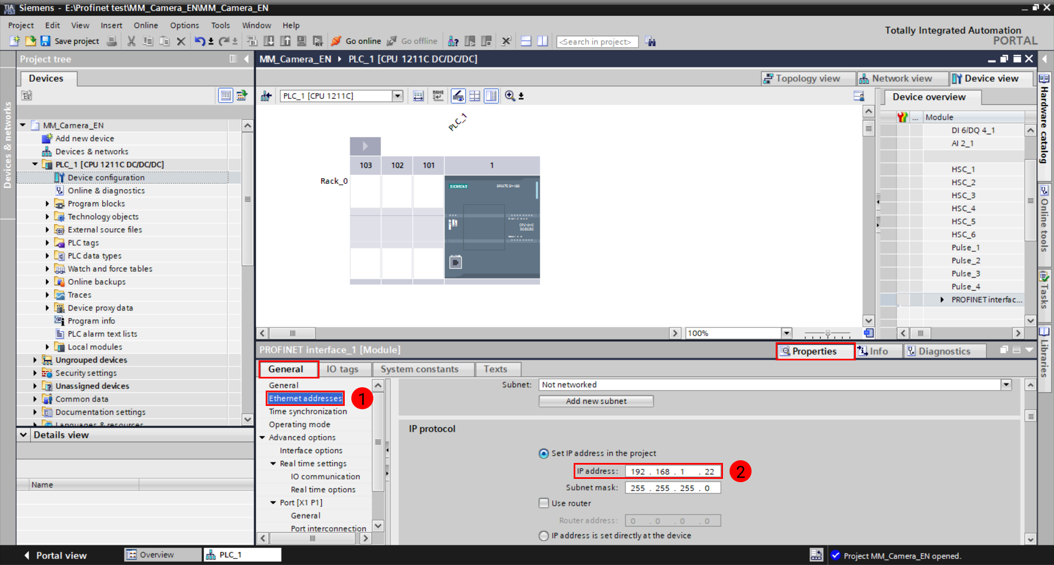This screenshot has height=565, width=1054.
Task: Click the go to network view icon
Action: [266, 96]
